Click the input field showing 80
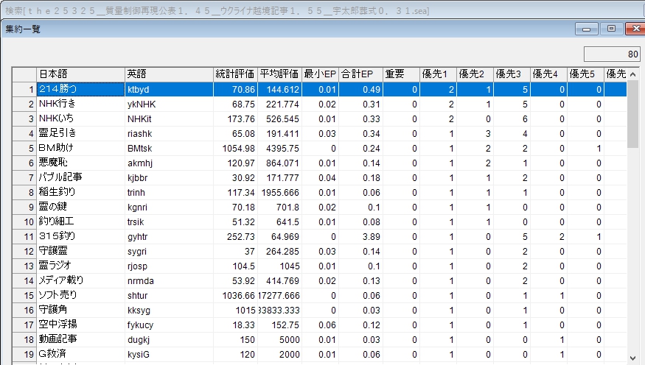 [x=612, y=54]
